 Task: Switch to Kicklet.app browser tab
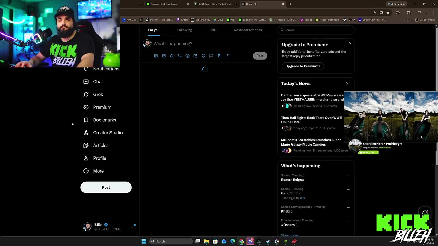pos(214,4)
